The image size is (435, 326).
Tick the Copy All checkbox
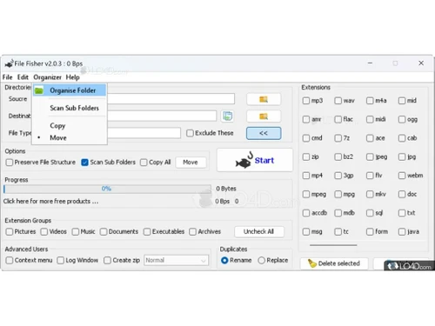pos(144,163)
